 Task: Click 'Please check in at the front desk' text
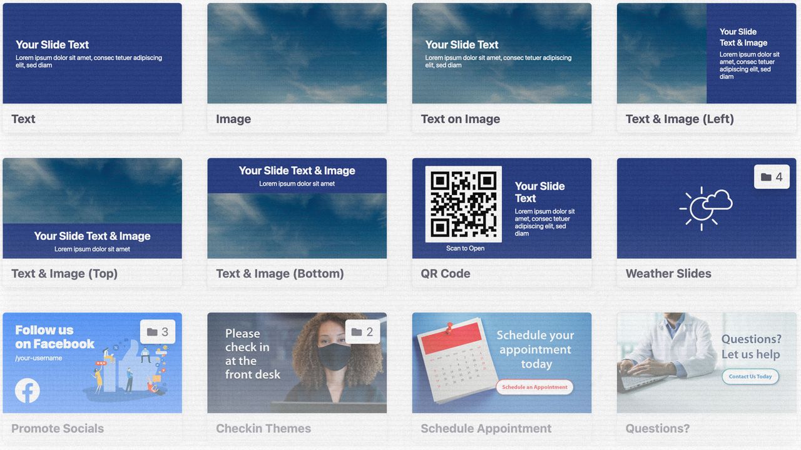coord(253,354)
